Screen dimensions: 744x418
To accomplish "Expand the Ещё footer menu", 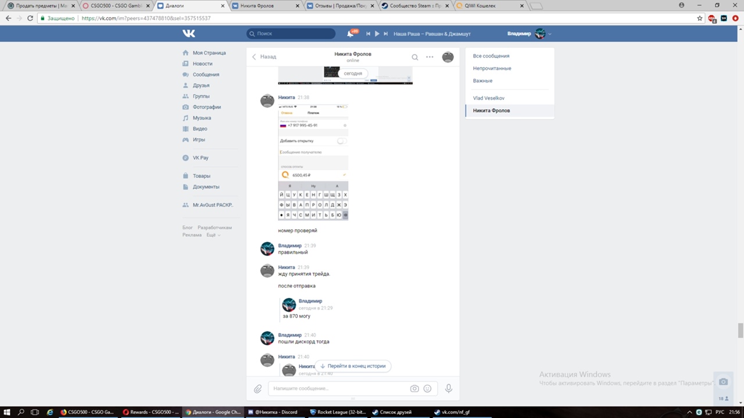I will [213, 235].
